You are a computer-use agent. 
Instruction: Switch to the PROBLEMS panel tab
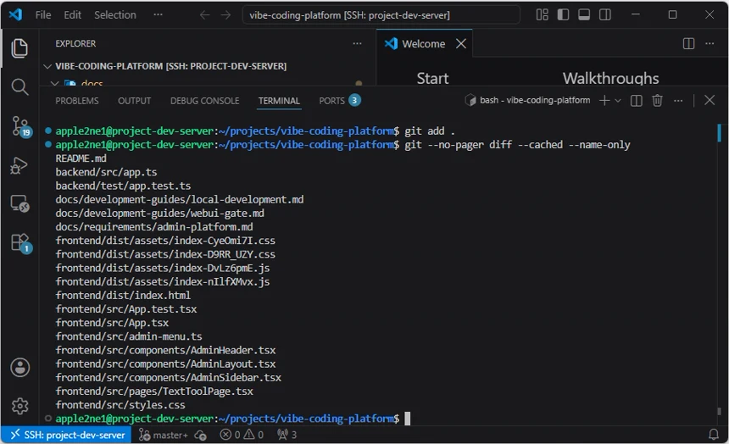(x=77, y=101)
